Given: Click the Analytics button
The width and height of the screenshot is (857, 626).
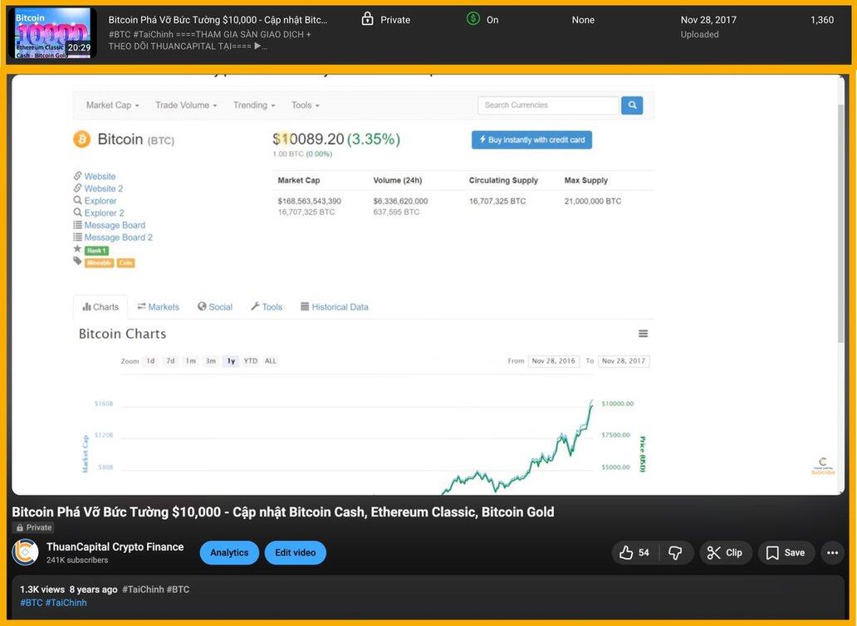Looking at the screenshot, I should coord(229,553).
